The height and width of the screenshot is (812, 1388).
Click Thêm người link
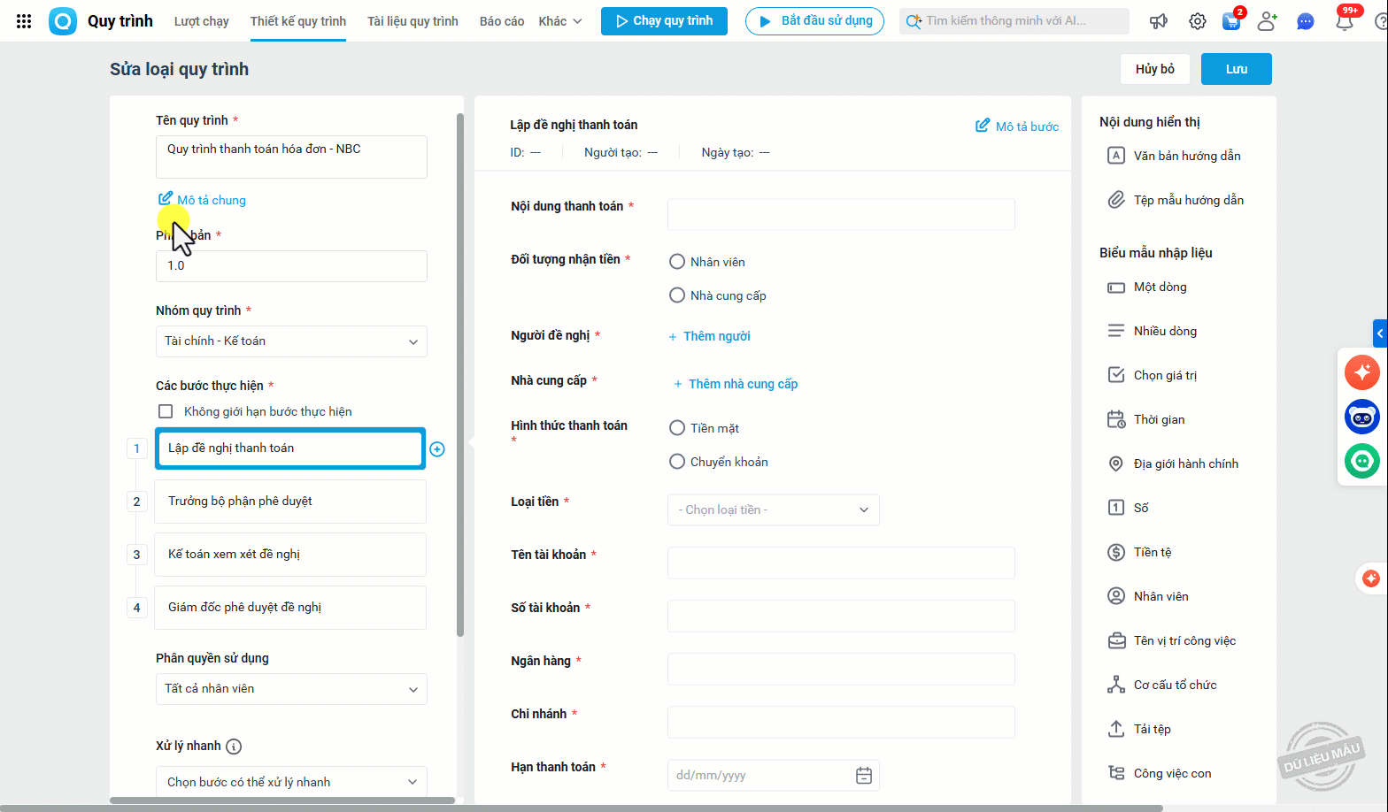click(x=710, y=336)
